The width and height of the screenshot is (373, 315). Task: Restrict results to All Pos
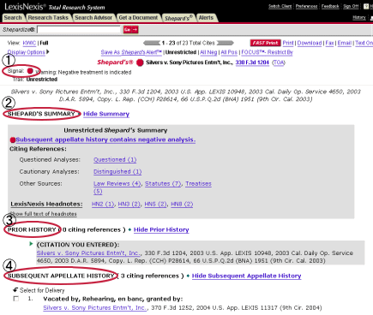click(x=229, y=52)
